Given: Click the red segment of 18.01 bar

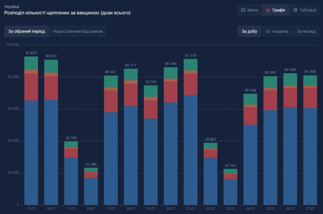Looking at the screenshot, I should click(131, 95).
